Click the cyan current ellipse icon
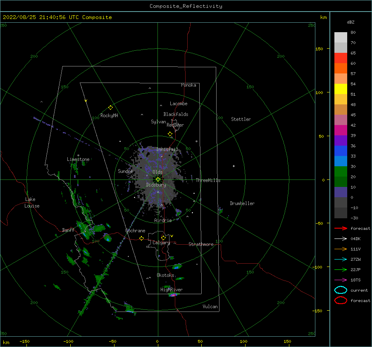Viewport: 372px width, 347px height. (341, 290)
